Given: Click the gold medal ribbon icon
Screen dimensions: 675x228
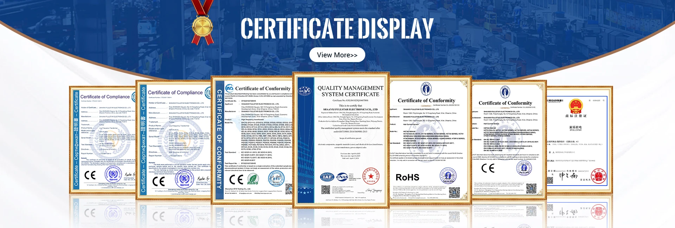Looking at the screenshot, I should tap(202, 22).
